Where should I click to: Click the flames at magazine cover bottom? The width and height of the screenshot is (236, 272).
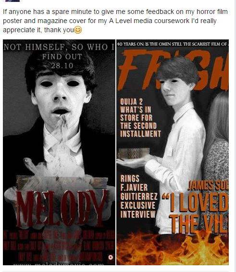173,249
